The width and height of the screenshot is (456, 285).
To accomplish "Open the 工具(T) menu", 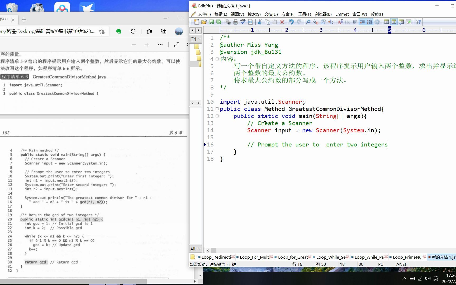I will tap(305, 14).
